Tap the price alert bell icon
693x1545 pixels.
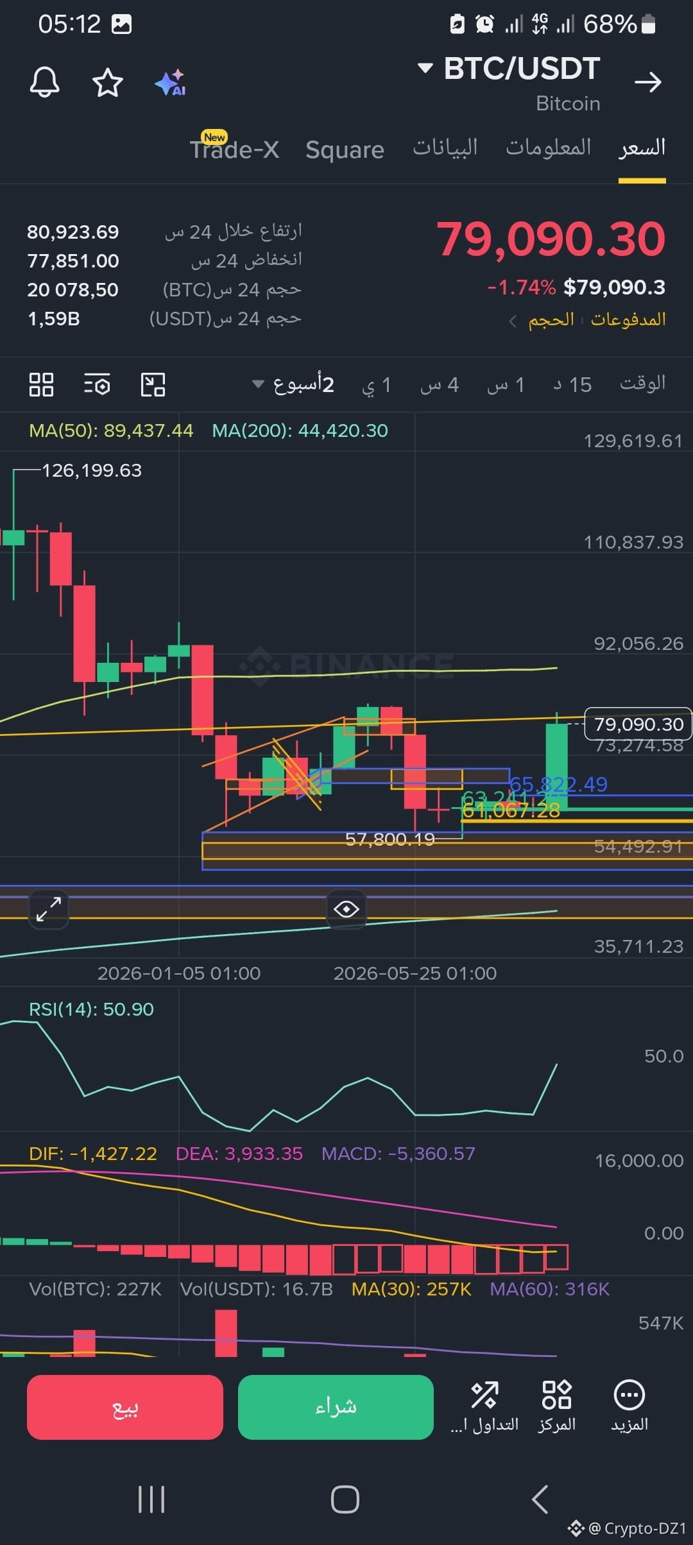pos(45,82)
